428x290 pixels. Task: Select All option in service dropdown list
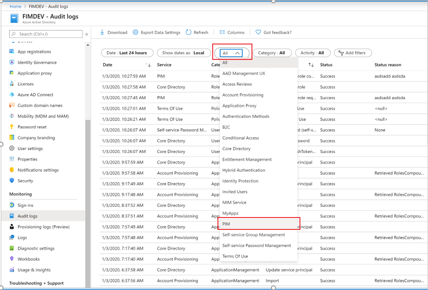pos(258,62)
